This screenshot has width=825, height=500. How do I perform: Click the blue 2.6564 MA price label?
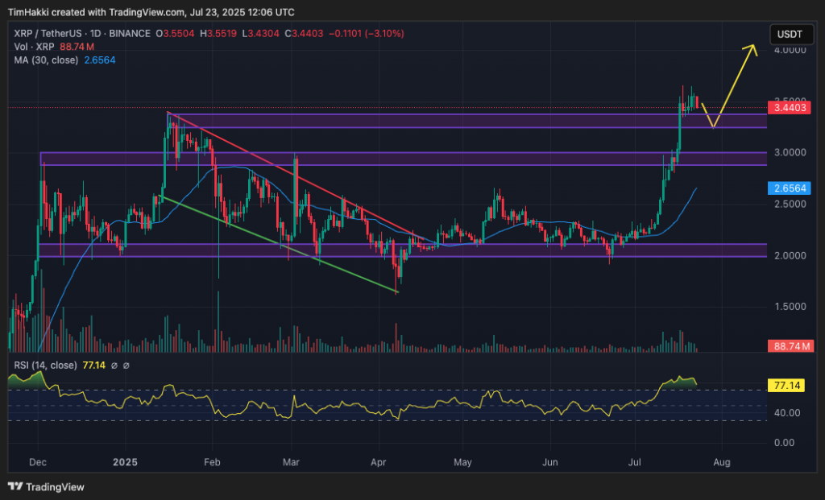point(790,188)
